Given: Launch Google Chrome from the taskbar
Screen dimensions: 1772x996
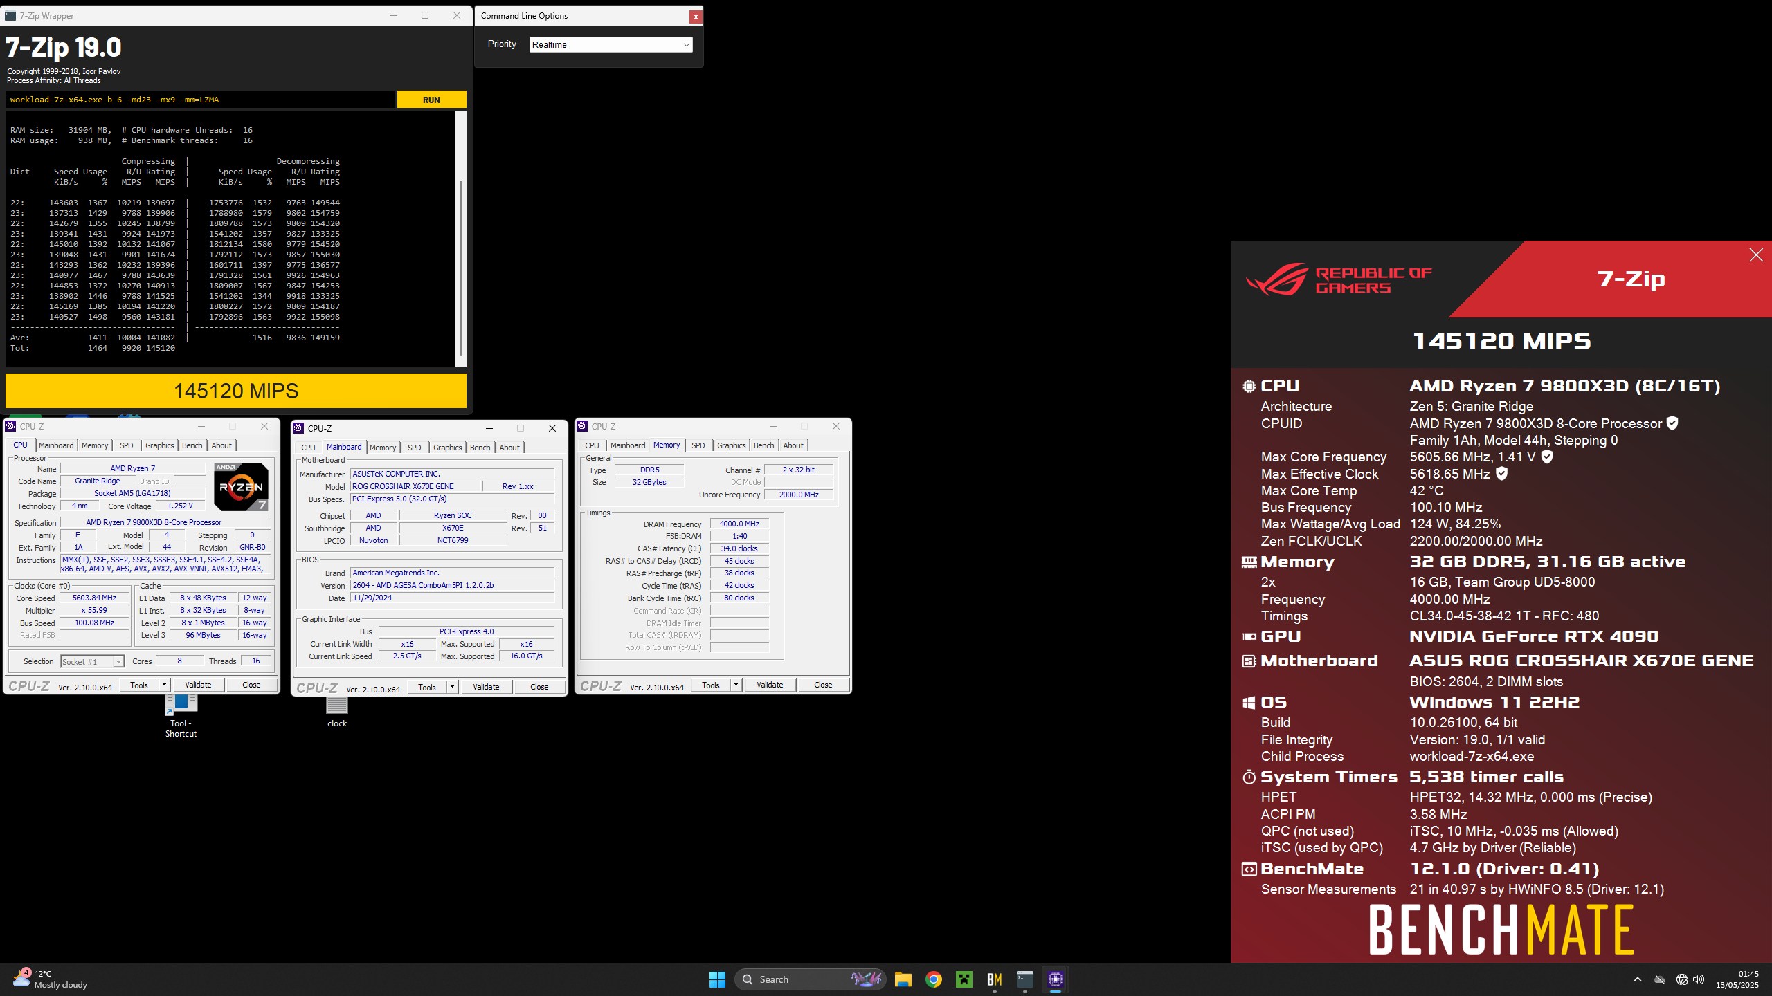Looking at the screenshot, I should coord(934,979).
